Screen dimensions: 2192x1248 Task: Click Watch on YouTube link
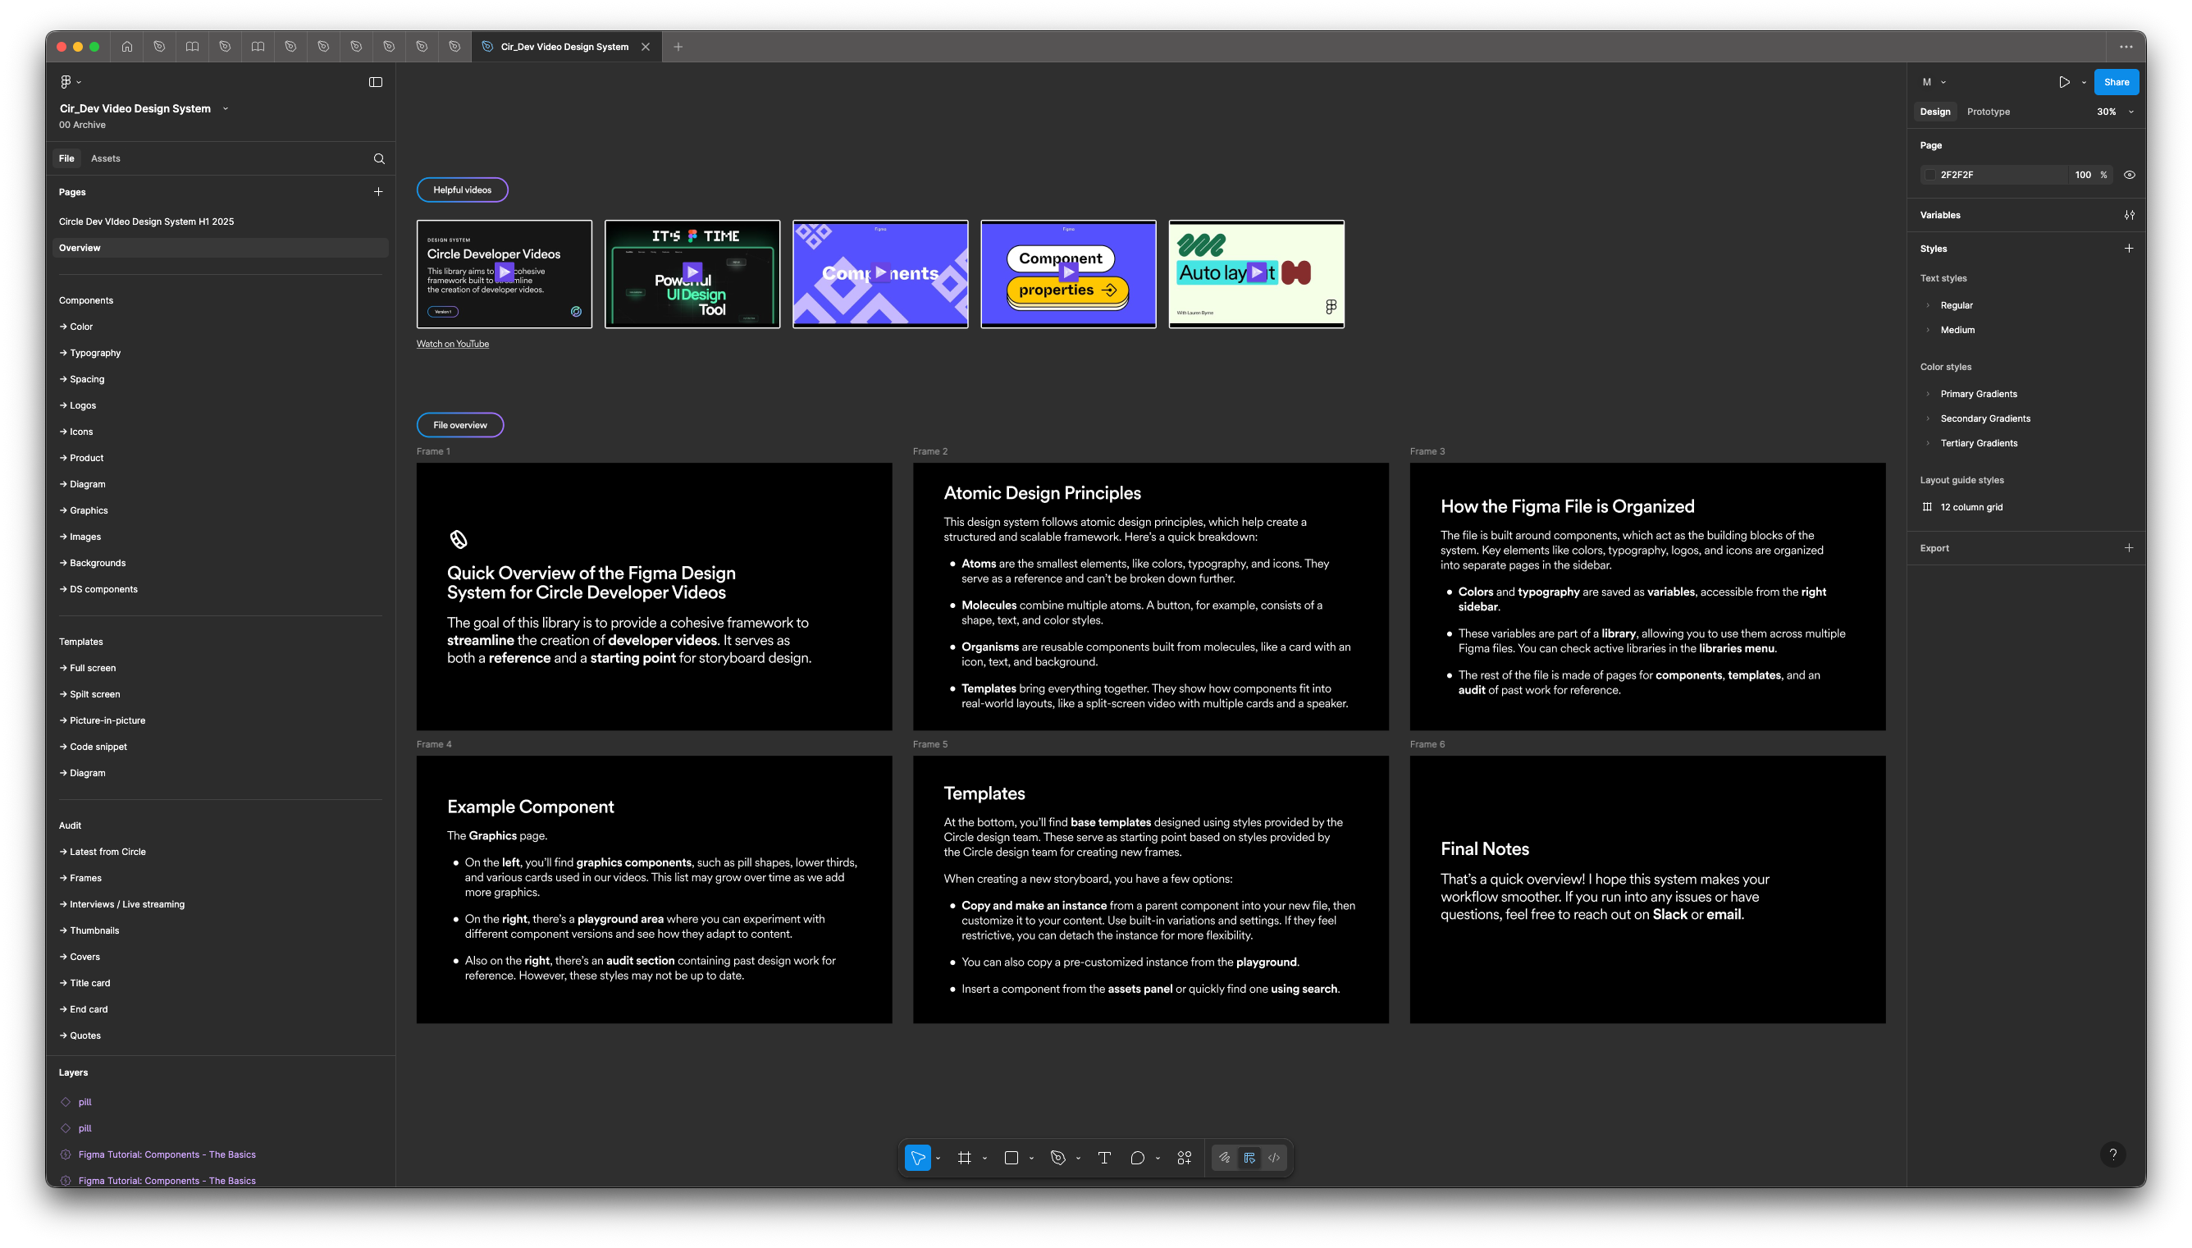coord(453,345)
